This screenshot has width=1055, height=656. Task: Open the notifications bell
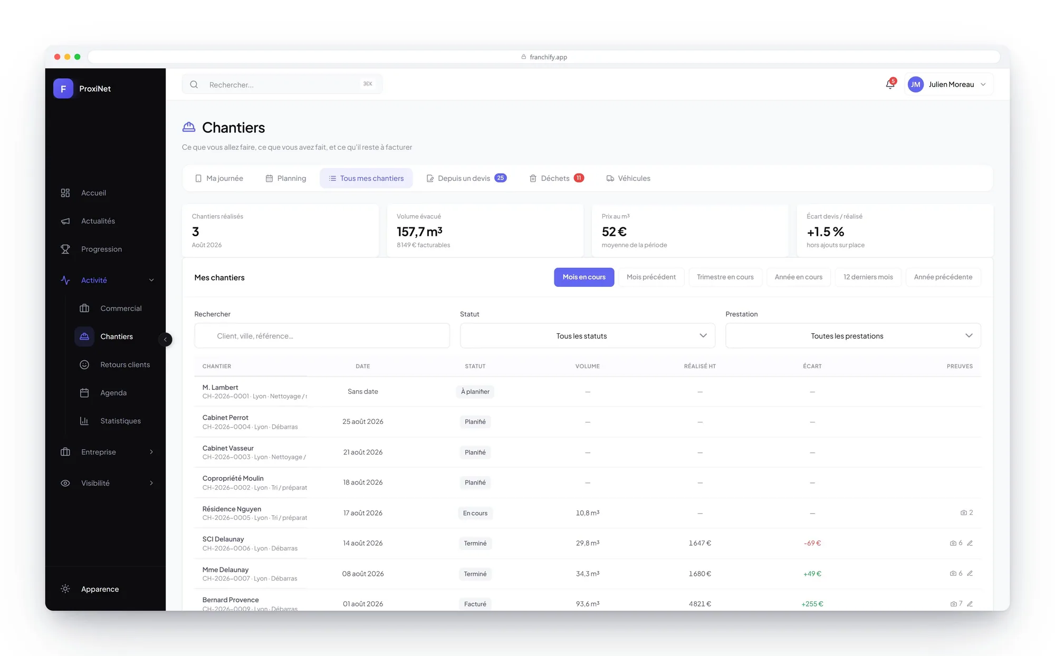[x=890, y=84]
